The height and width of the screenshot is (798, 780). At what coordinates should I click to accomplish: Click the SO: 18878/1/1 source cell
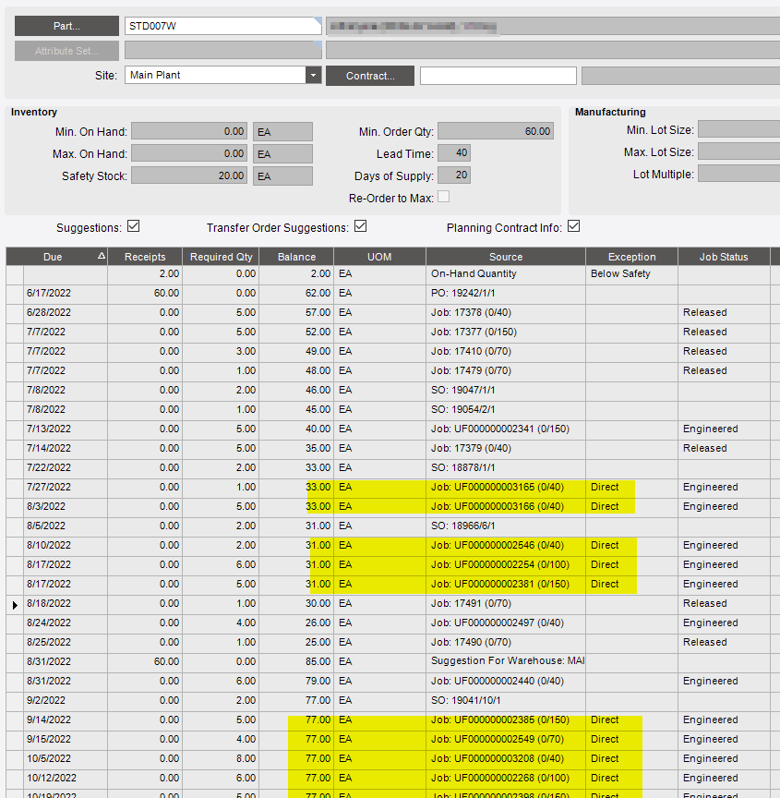(506, 467)
